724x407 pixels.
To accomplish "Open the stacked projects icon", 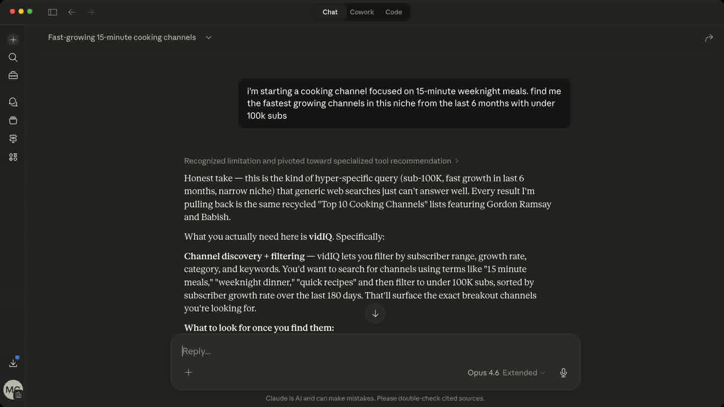I will pyautogui.click(x=13, y=120).
